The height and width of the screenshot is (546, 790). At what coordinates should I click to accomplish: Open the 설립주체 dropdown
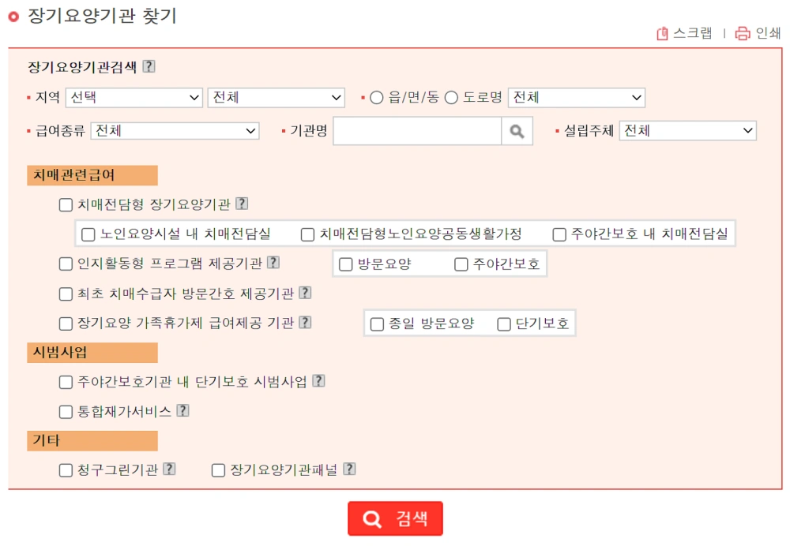(687, 130)
